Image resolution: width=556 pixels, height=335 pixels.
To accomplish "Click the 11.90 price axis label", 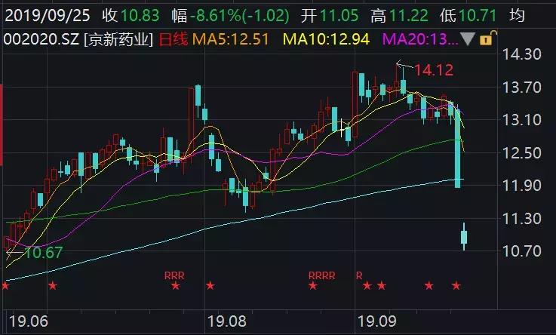I will [522, 186].
